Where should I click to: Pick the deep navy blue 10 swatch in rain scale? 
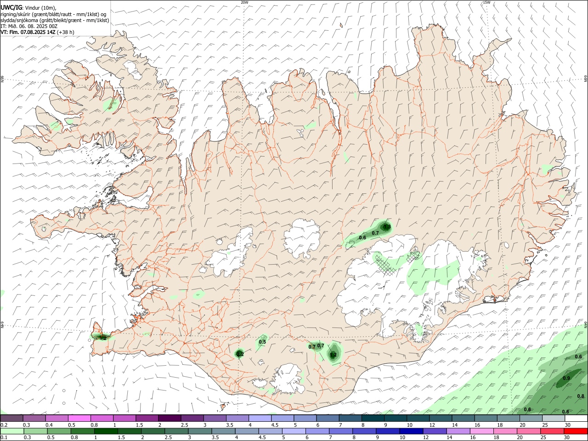[x=412, y=431]
